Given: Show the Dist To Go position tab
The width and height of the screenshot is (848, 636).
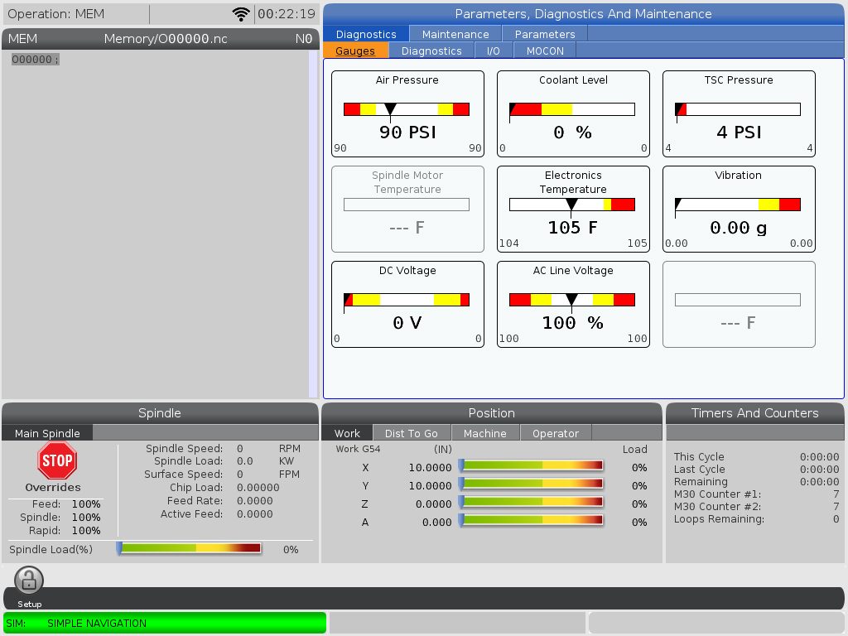Looking at the screenshot, I should click(412, 433).
